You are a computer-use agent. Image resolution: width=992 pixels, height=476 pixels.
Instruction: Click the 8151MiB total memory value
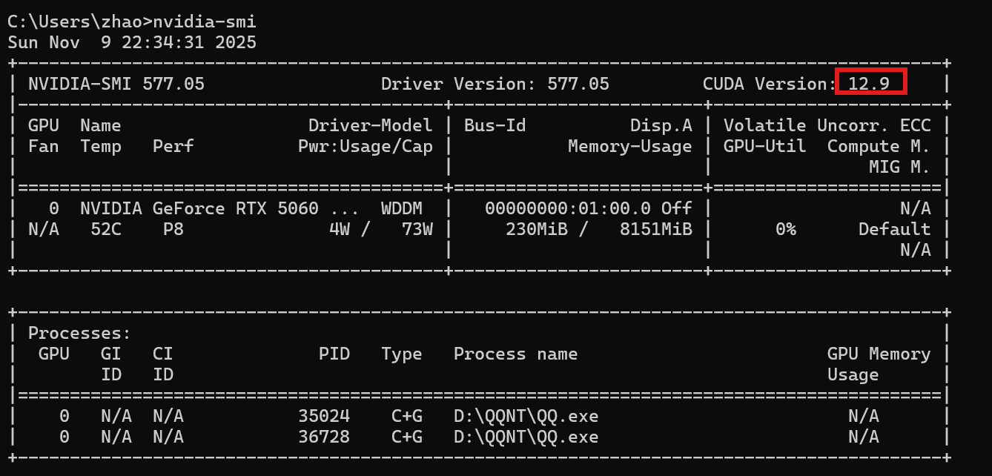(x=656, y=229)
